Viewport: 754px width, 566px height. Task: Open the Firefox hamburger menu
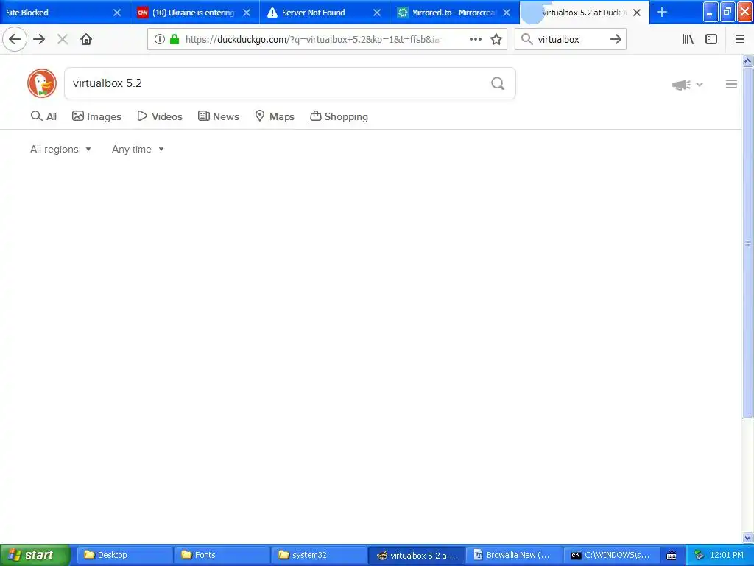pos(740,39)
